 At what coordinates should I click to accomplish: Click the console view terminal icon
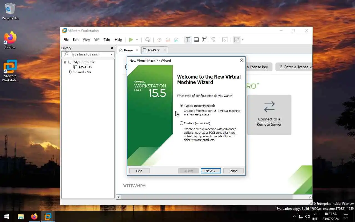pos(225,40)
